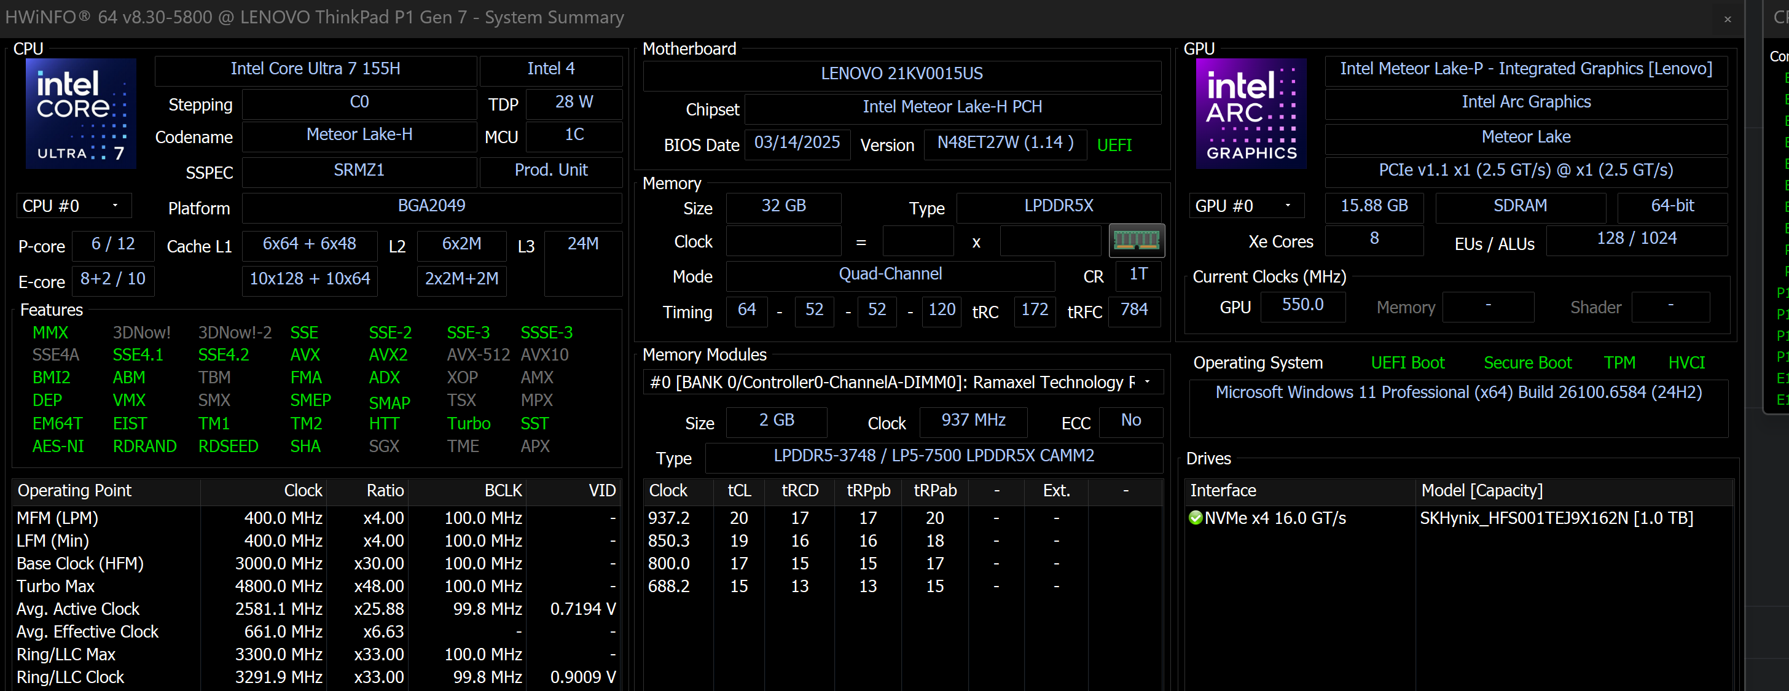1789x691 pixels.
Task: Open the GPU #0 selector dropdown
Action: tap(1246, 206)
